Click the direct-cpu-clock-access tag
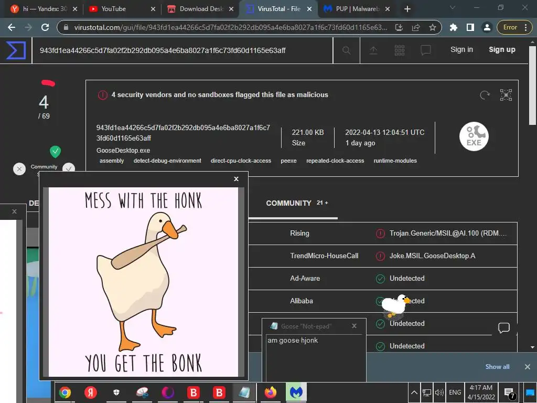 241,161
